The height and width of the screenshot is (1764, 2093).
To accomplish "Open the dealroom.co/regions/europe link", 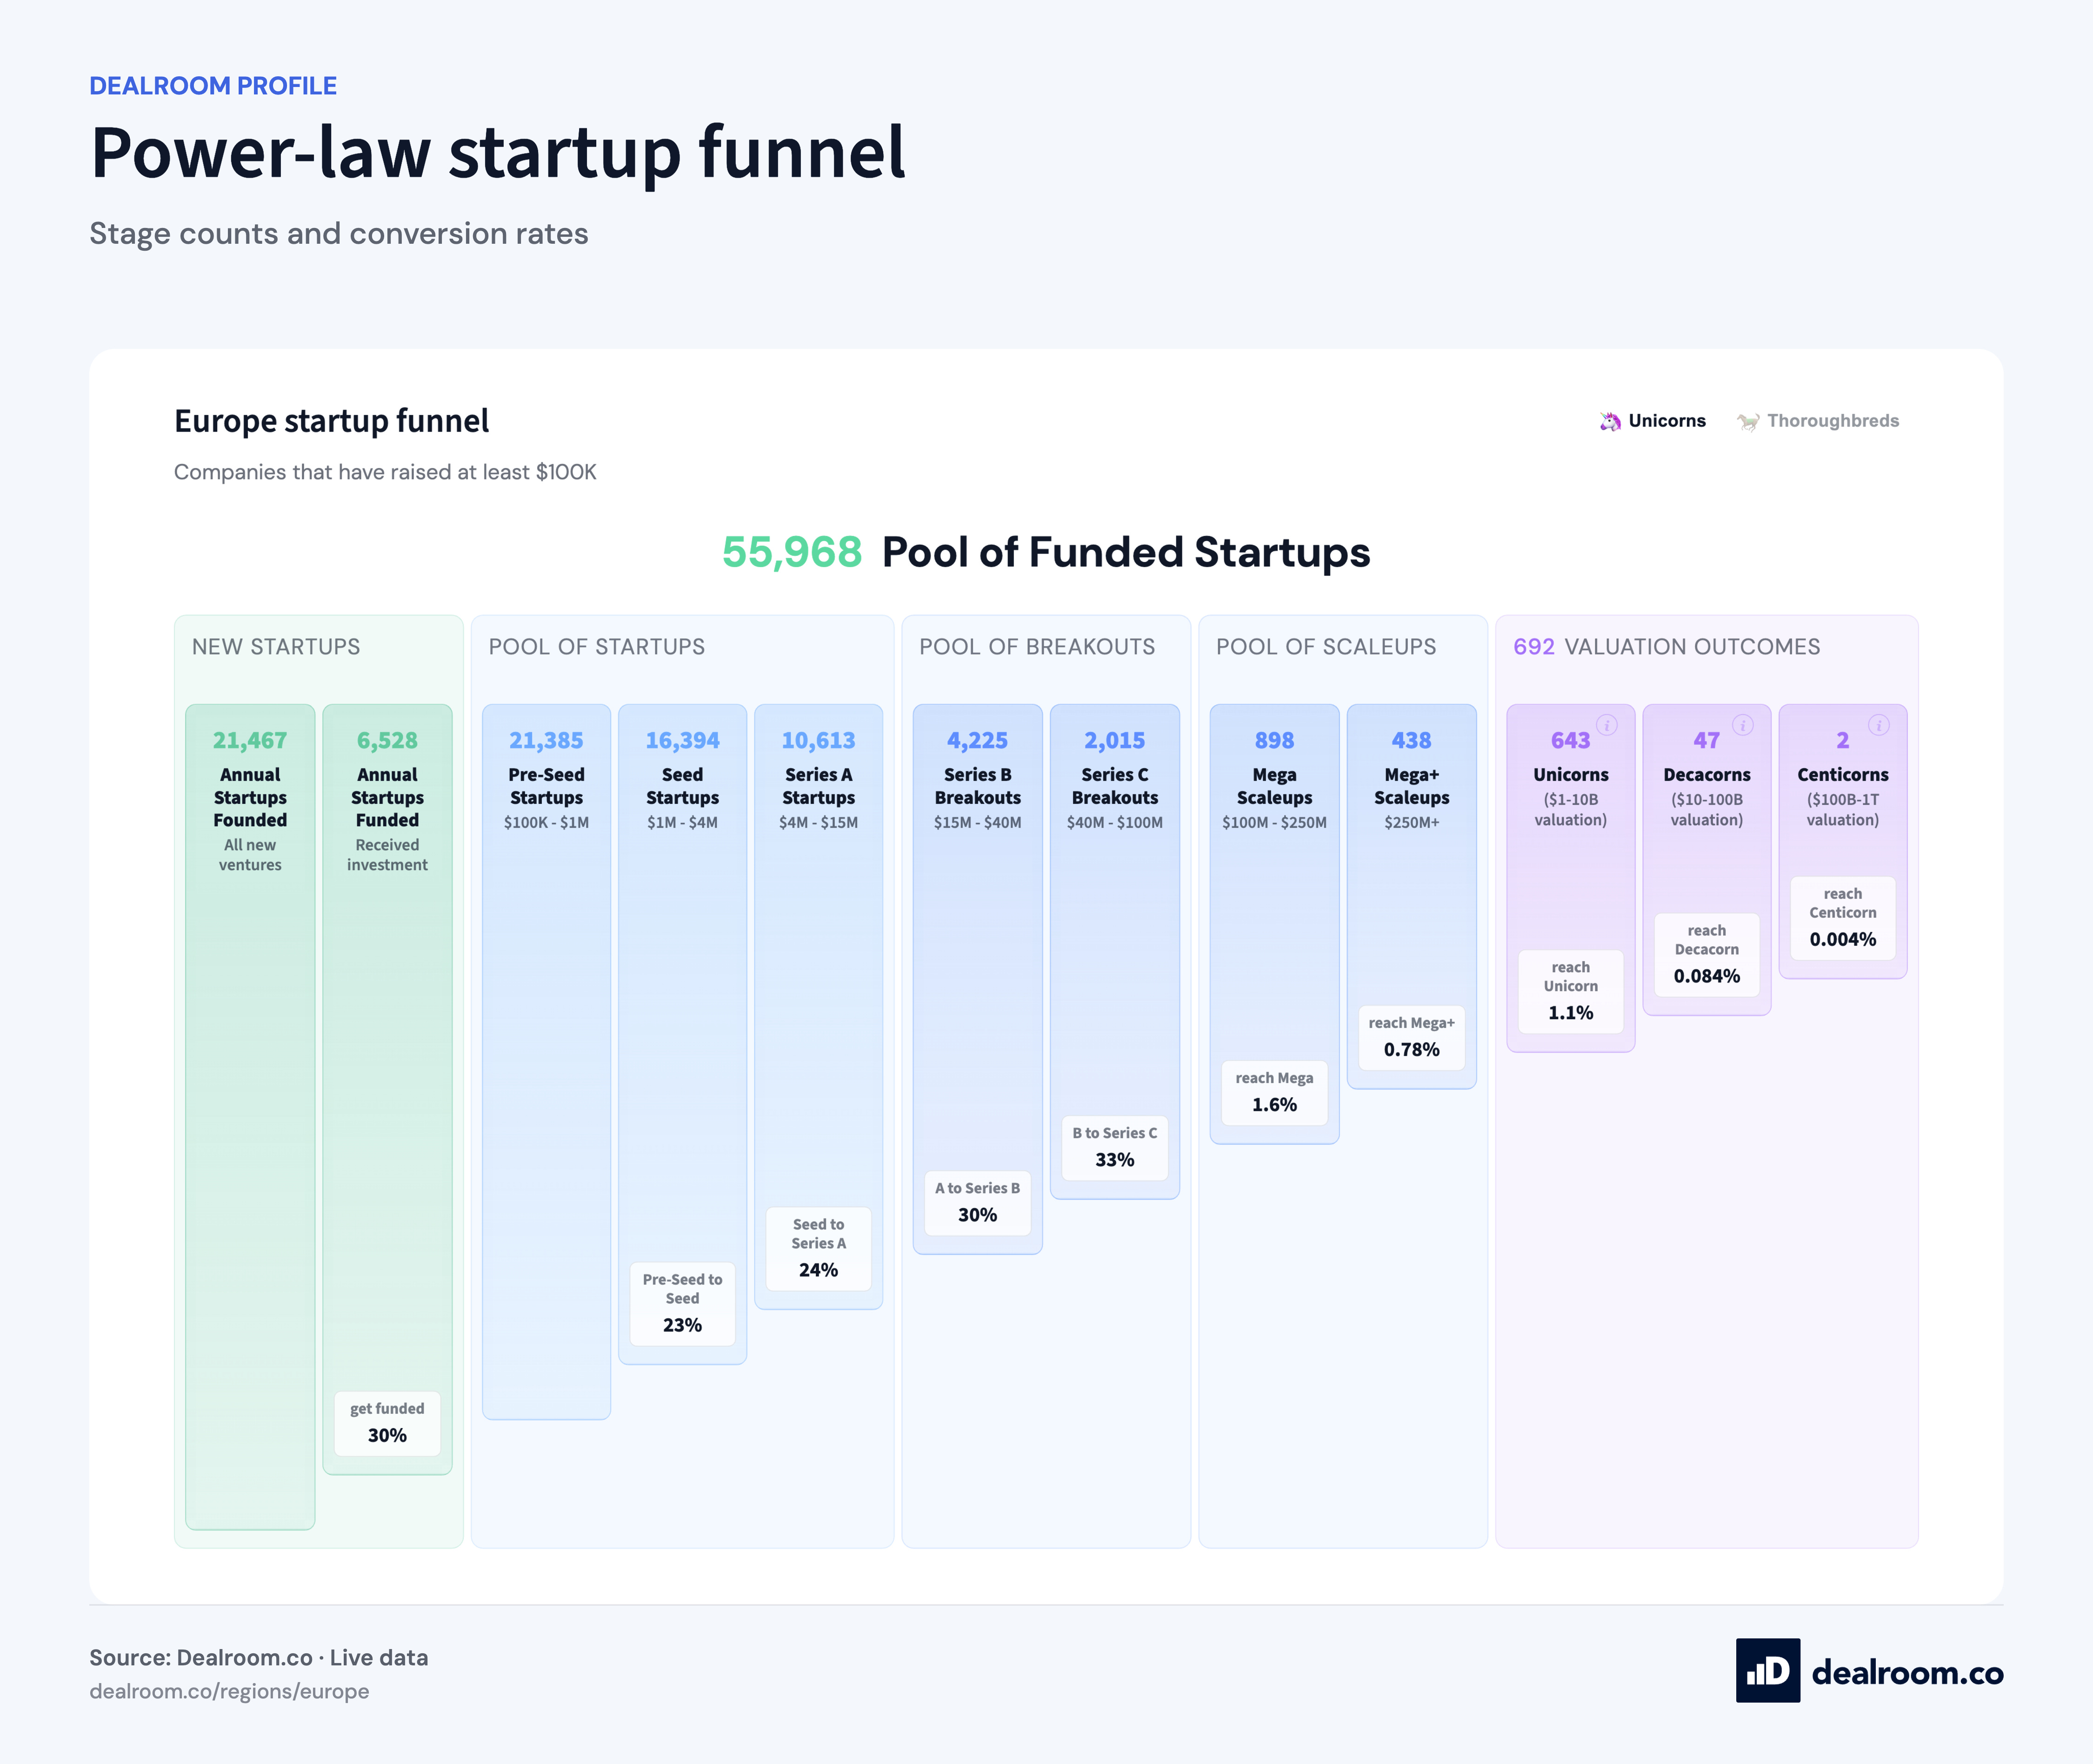I will 229,1691.
